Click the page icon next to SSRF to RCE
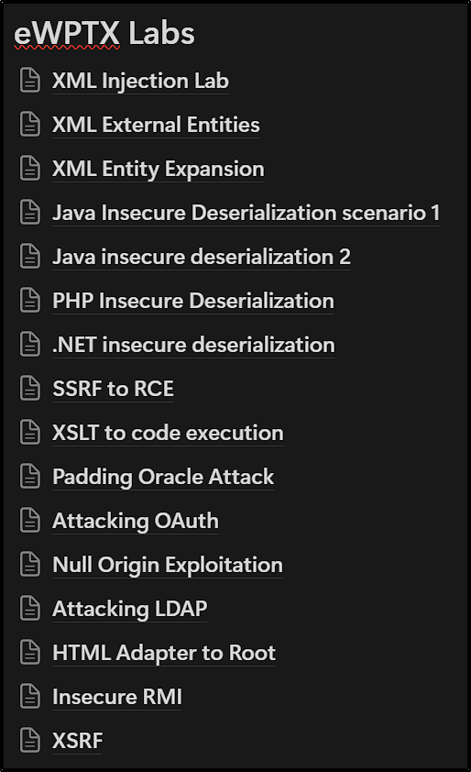 coord(30,389)
